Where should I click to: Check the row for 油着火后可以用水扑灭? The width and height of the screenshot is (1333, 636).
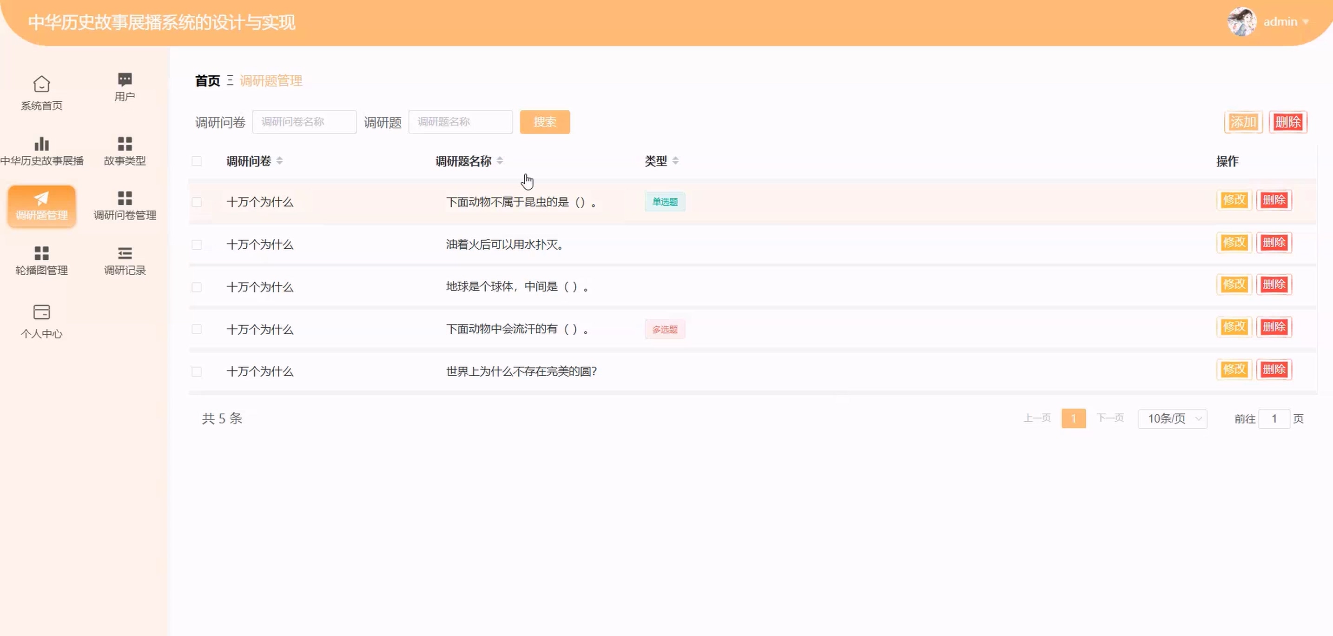[197, 245]
